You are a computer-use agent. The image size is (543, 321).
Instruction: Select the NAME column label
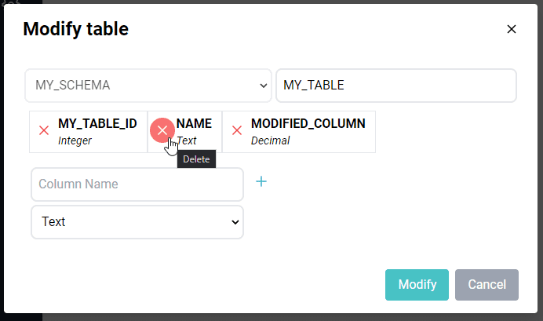pyautogui.click(x=194, y=124)
